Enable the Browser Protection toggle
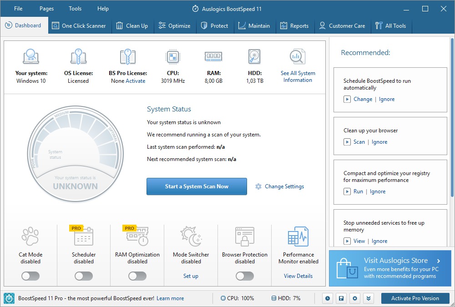The image size is (455, 307). tap(245, 276)
